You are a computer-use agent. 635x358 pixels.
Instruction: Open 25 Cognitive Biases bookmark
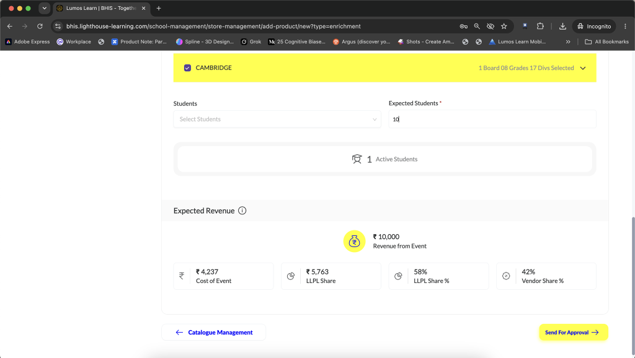(297, 41)
